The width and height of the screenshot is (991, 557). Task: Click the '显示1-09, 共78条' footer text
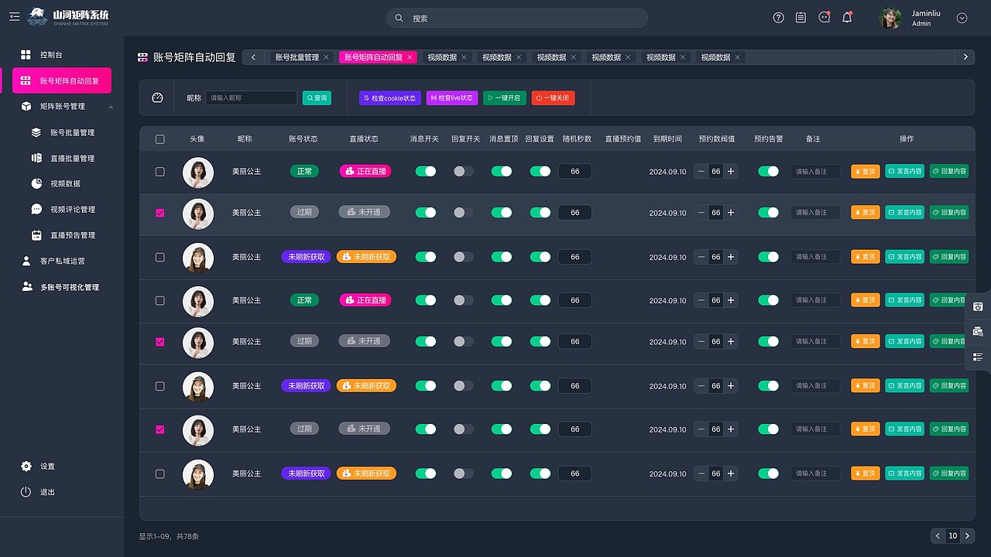(x=169, y=536)
